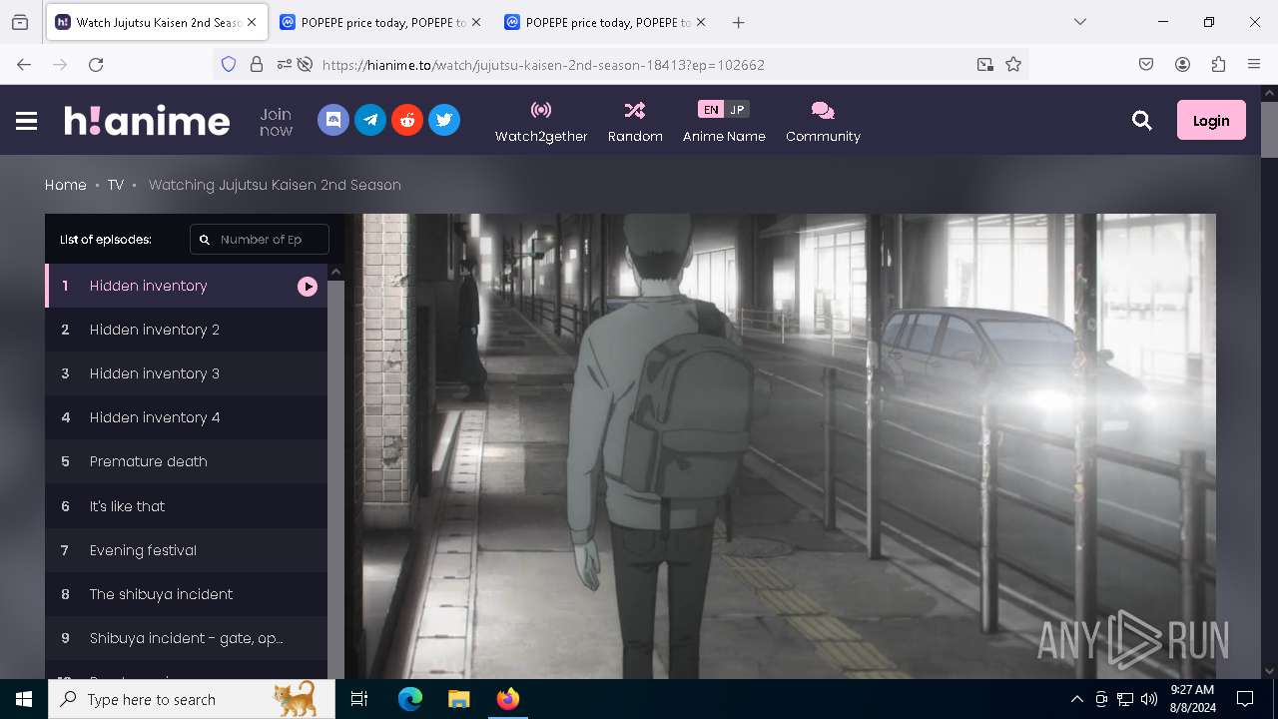This screenshot has height=719, width=1278.
Task: Expand the list all tabs dropdown
Action: coord(1080,22)
